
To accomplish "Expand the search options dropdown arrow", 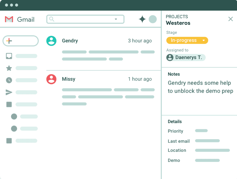I will click(116, 19).
